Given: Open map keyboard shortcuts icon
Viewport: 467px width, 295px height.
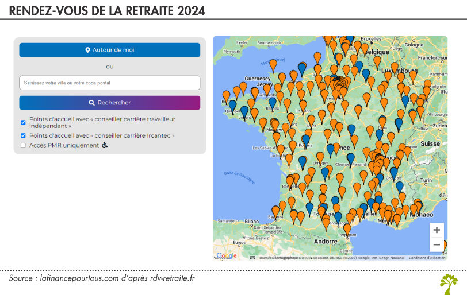Looking at the screenshot, I should coord(252,258).
